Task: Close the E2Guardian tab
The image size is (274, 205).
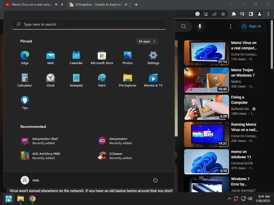Action: (x=126, y=5)
